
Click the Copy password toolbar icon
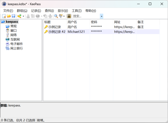click(x=33, y=16)
